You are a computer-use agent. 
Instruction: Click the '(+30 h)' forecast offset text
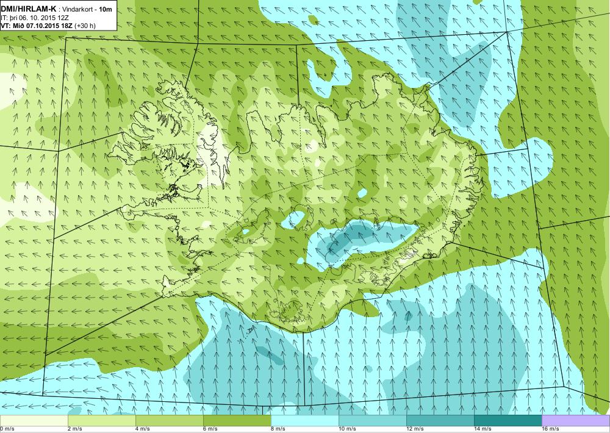[85, 26]
